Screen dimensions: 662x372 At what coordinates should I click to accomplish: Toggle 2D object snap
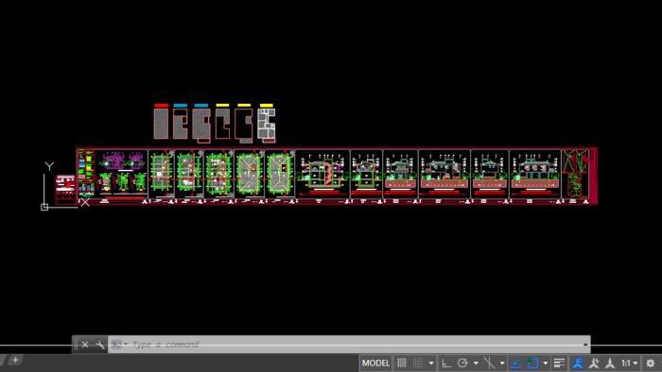coord(532,363)
